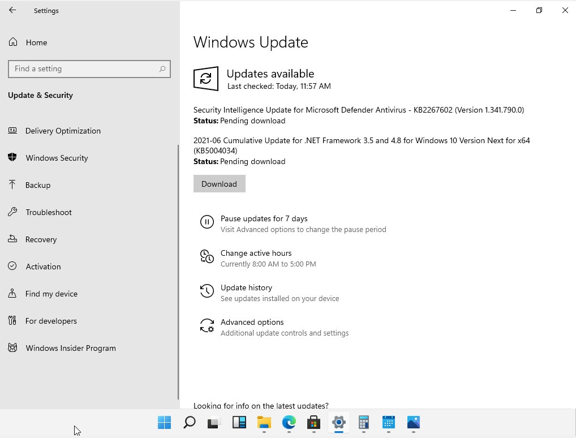576x438 pixels.
Task: Click the Windows Insider Program cat icon
Action: tap(12, 347)
